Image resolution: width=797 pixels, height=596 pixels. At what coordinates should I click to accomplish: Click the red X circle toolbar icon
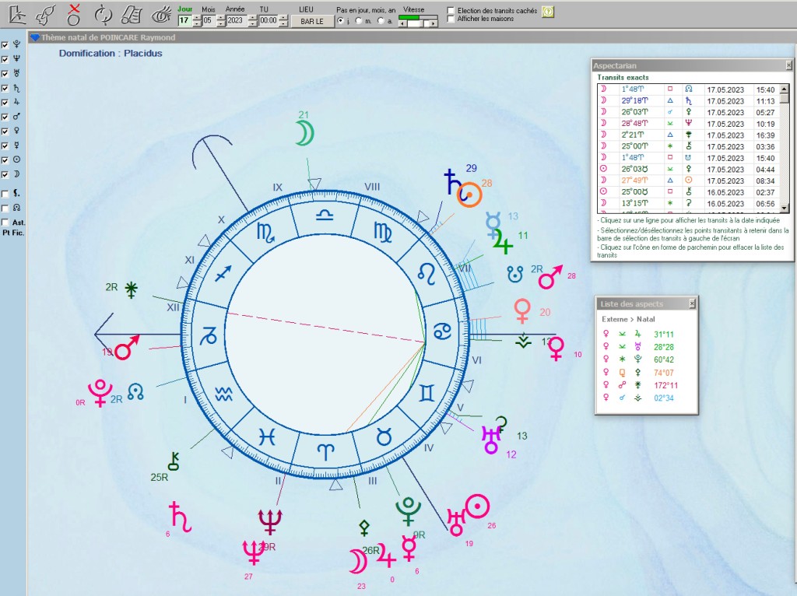(x=74, y=13)
